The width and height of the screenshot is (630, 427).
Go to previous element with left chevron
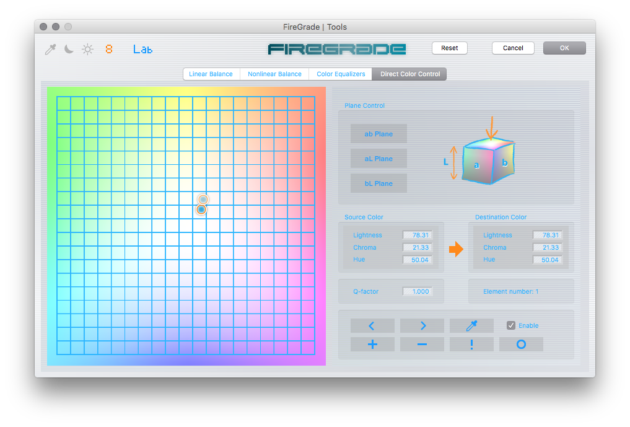pos(372,326)
